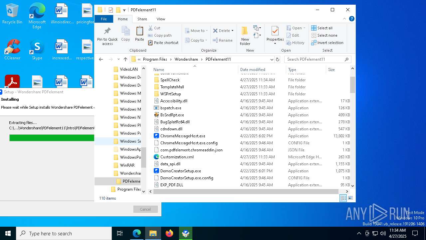Viewport: 426px width, 240px height.
Task: Switch to the View ribbon tab
Action: pos(161,19)
